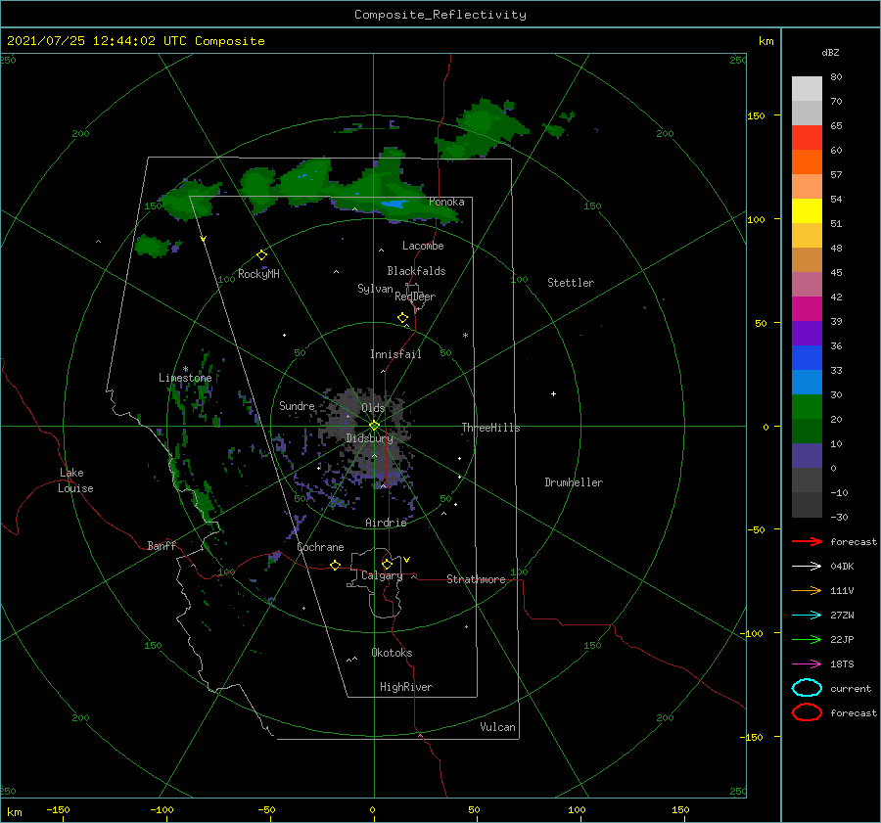The height and width of the screenshot is (823, 881).
Task: Click the Lake Louise label
Action: pos(75,480)
